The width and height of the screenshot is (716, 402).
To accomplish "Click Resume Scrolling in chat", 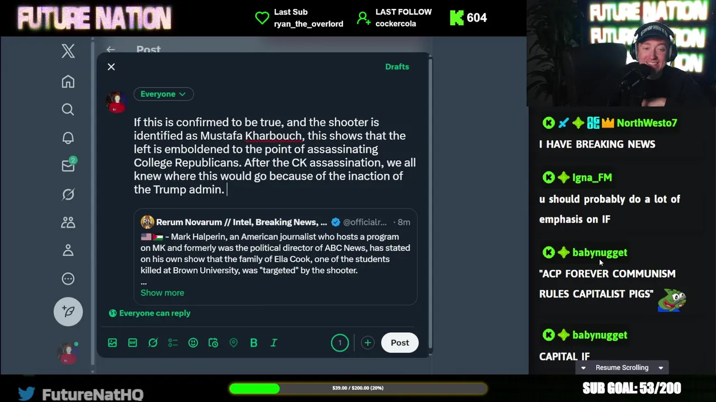I will click(x=622, y=367).
